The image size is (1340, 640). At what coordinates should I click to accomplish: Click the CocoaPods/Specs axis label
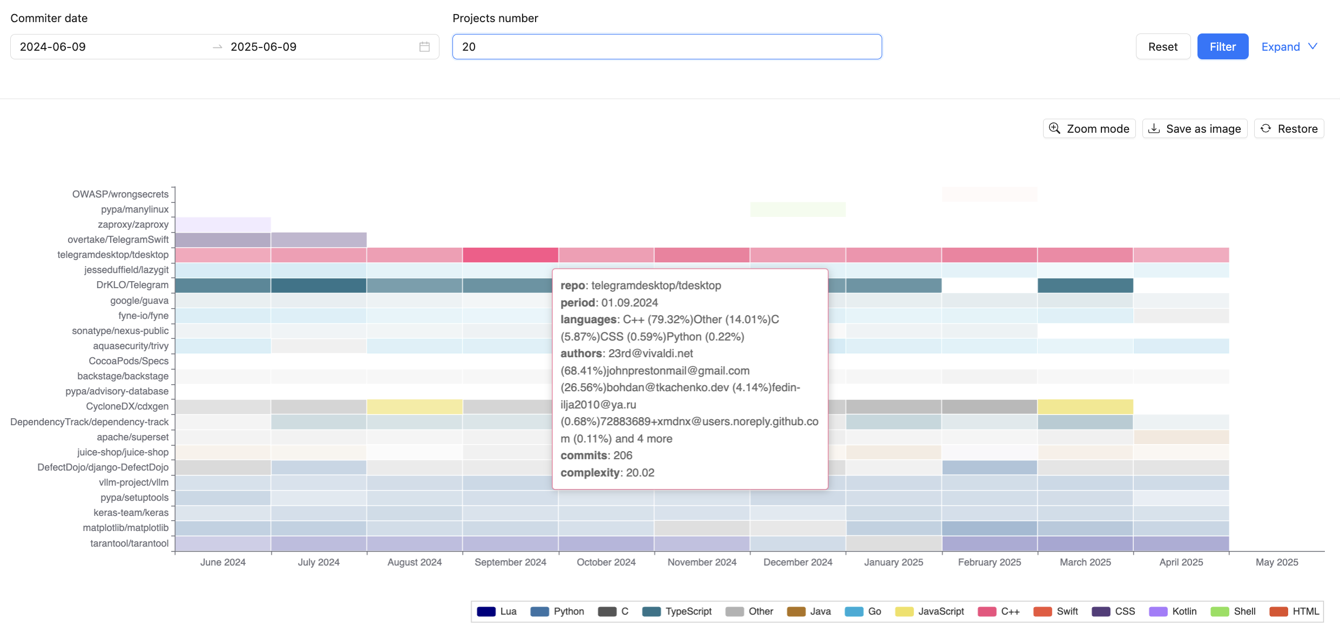pyautogui.click(x=128, y=361)
